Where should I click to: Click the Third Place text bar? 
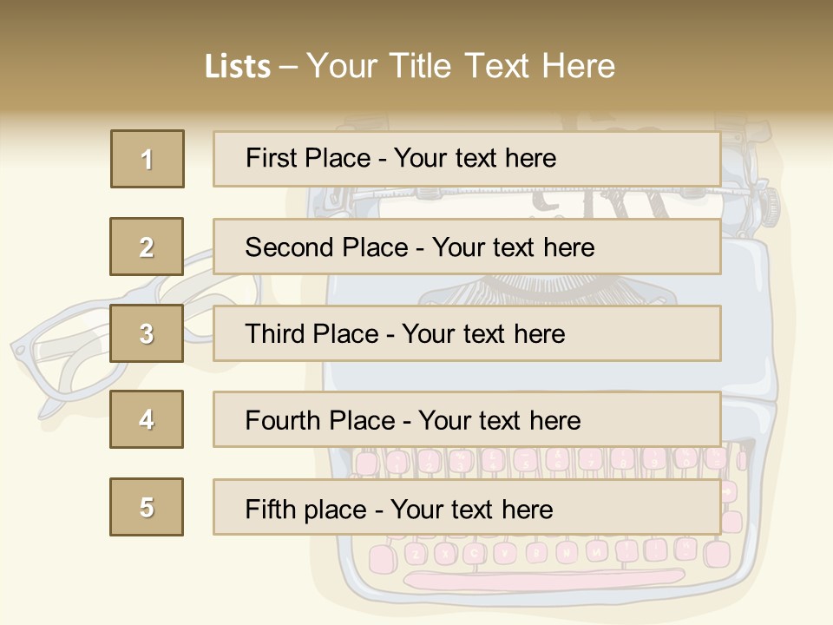[x=467, y=333]
